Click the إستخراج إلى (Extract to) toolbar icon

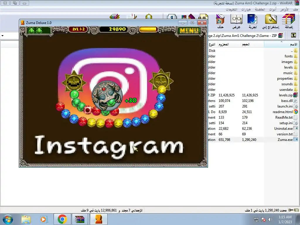[x=271, y=21]
